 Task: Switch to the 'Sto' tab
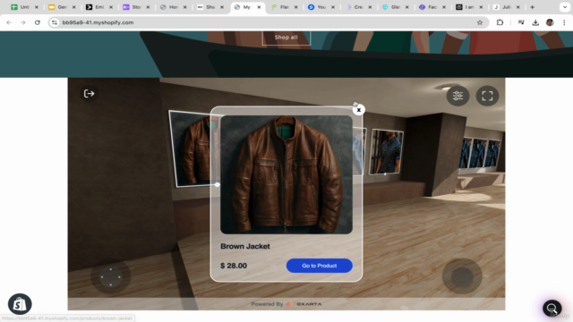coord(135,7)
